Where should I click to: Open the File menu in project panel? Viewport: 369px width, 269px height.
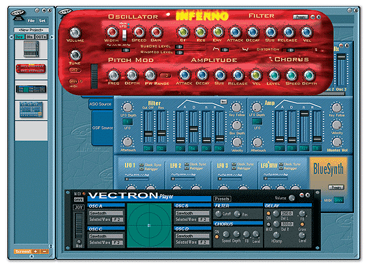click(31, 21)
